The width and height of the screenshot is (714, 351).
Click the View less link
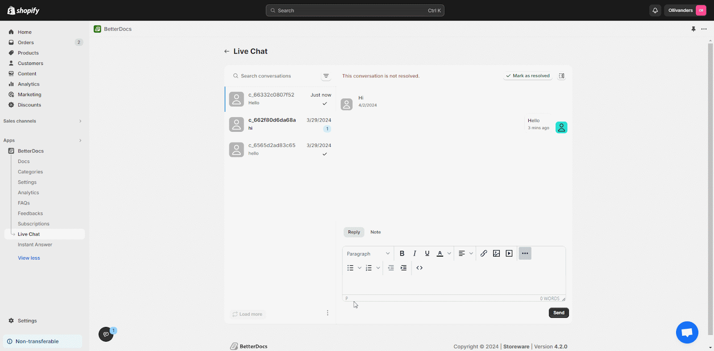(29, 258)
